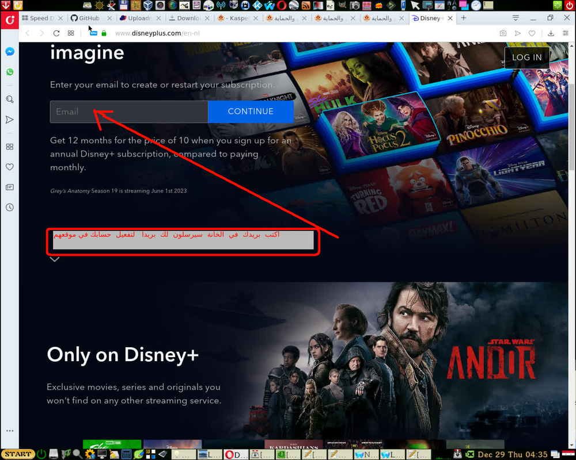Go forward to next page
This screenshot has width=576, height=460.
click(x=41, y=33)
